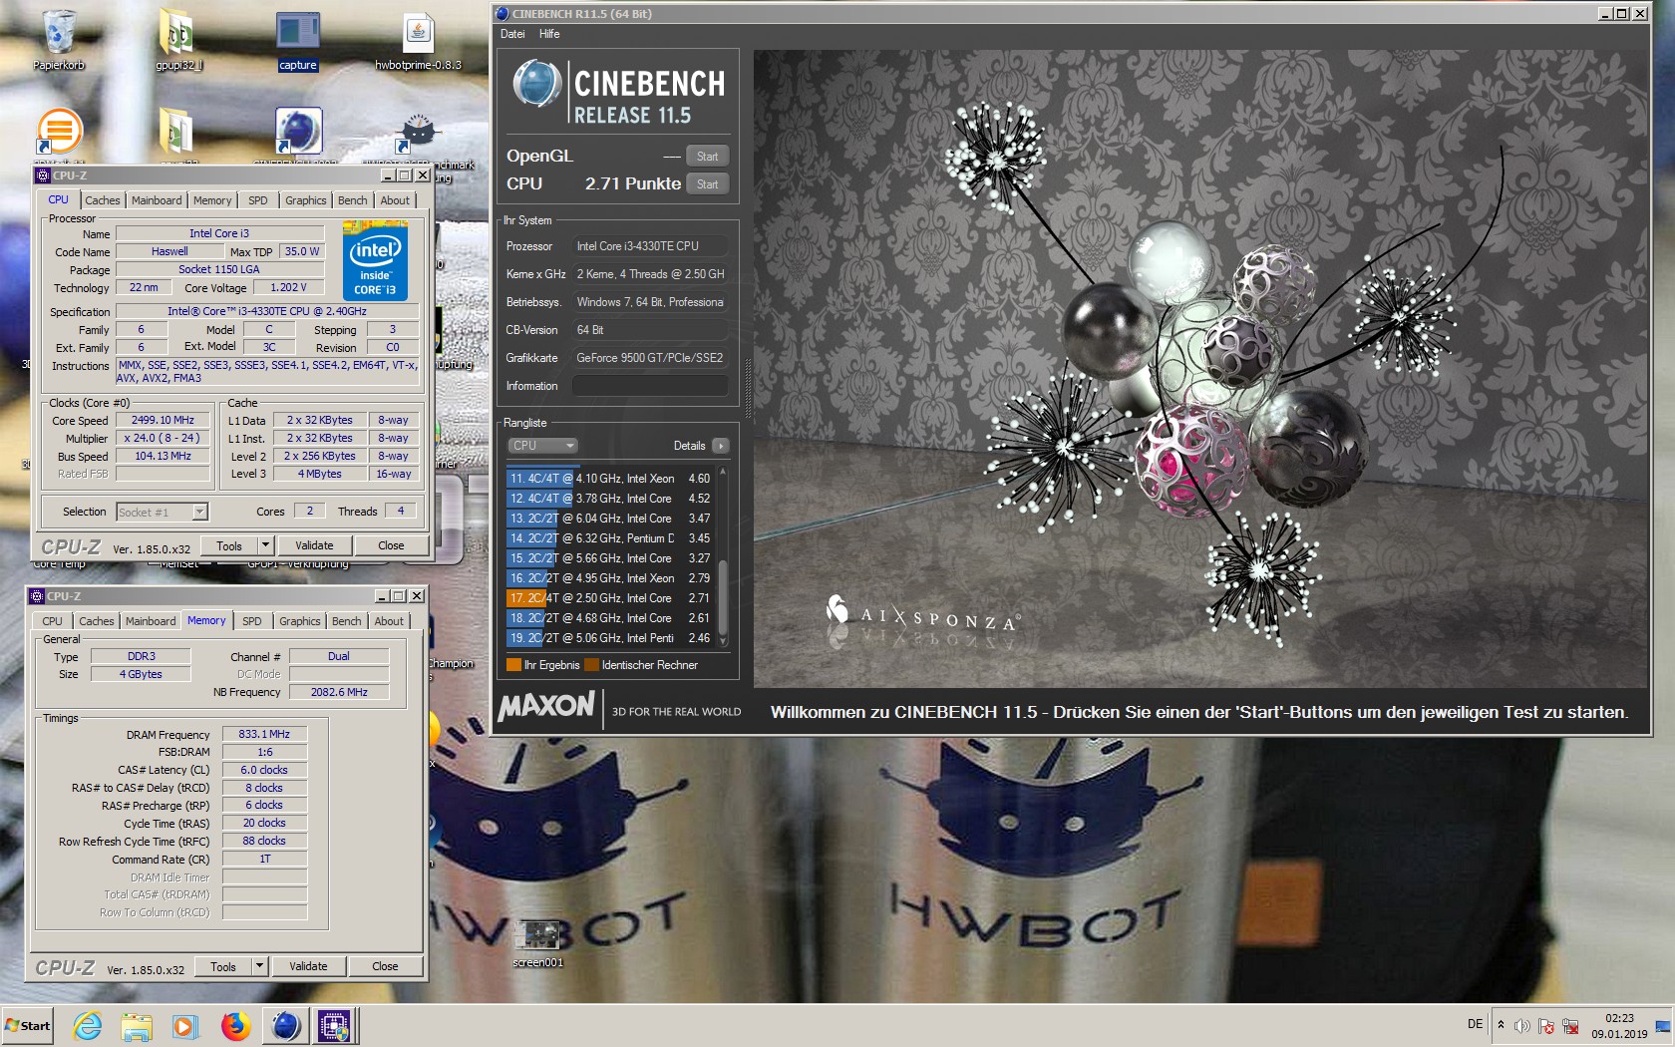The height and width of the screenshot is (1047, 1675).
Task: Open the Papierkorb recycle bin icon
Action: tap(59, 40)
